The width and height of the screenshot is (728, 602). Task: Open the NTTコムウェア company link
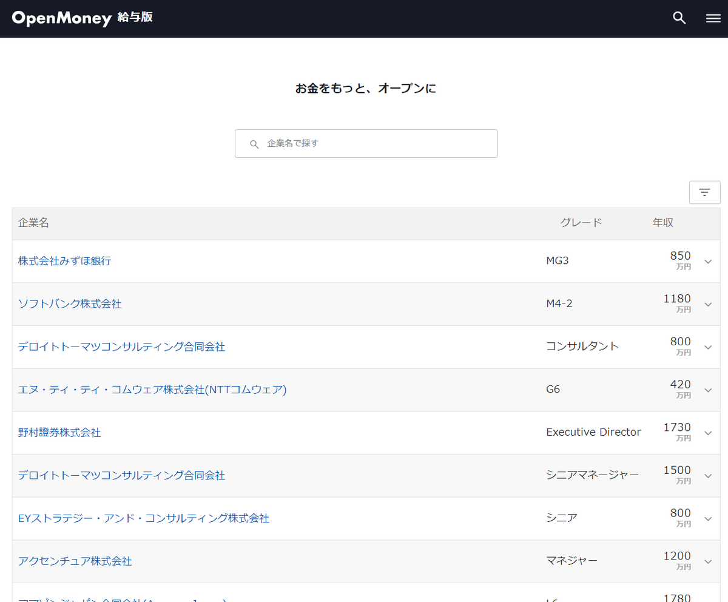coord(152,390)
